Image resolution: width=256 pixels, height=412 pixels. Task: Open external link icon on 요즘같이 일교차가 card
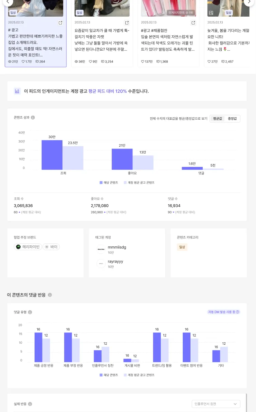coord(127,23)
